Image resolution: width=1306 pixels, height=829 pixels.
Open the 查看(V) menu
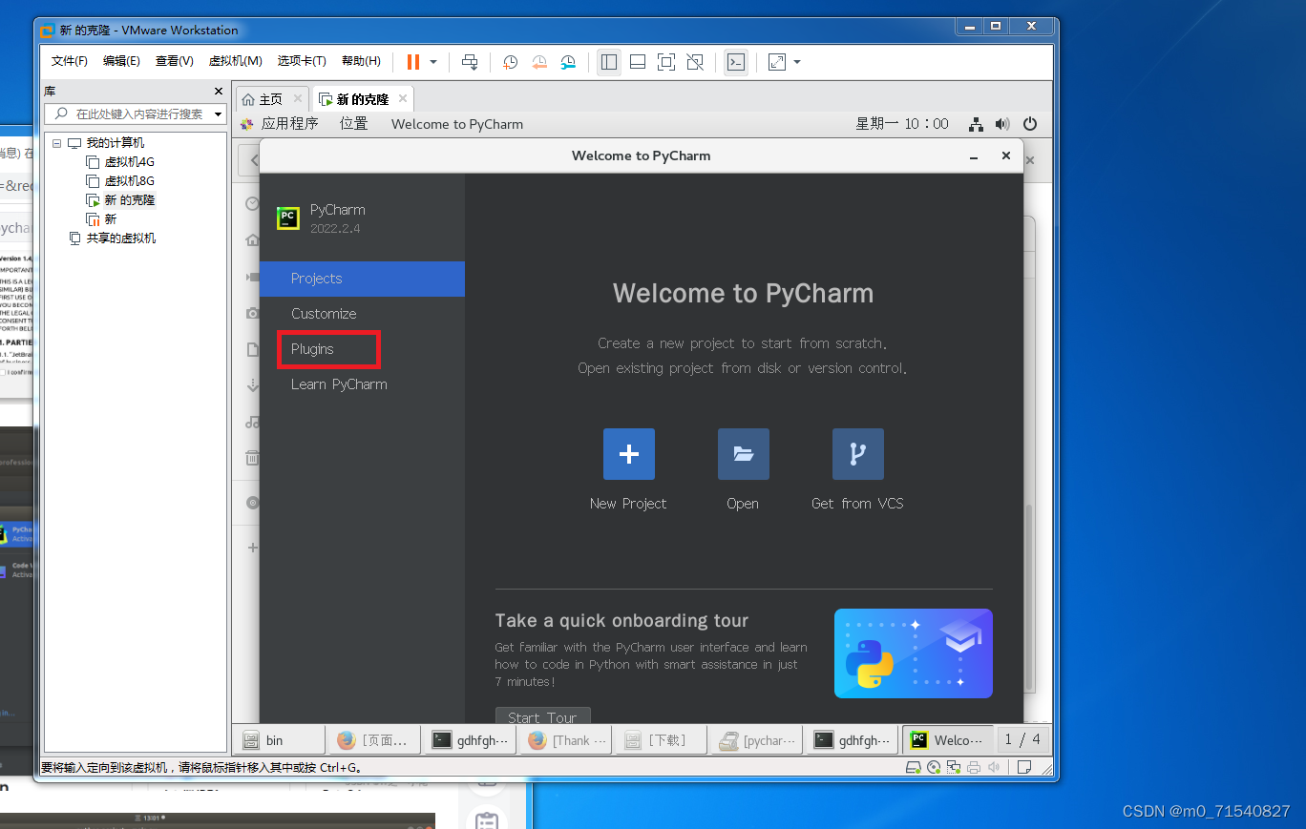pyautogui.click(x=175, y=61)
